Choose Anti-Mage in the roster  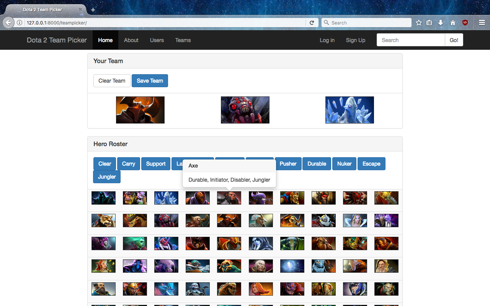pos(198,198)
